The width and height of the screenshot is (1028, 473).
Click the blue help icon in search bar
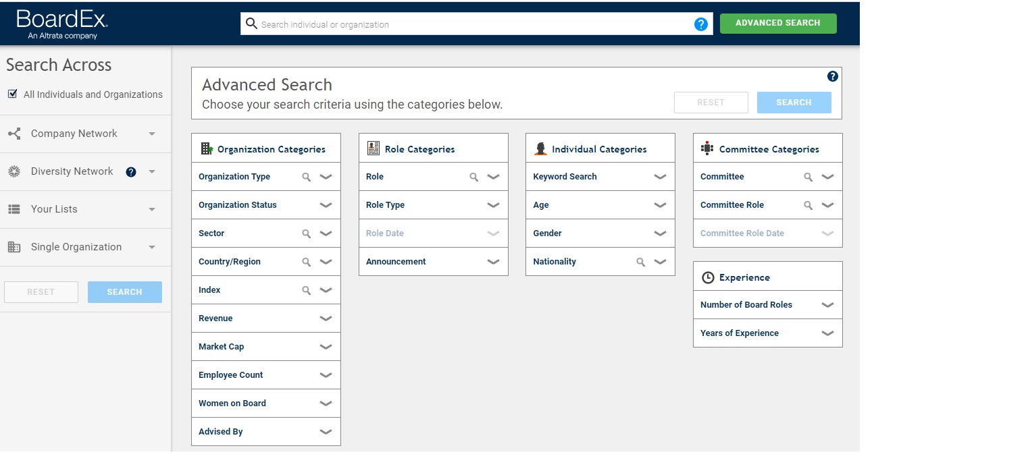tap(701, 24)
